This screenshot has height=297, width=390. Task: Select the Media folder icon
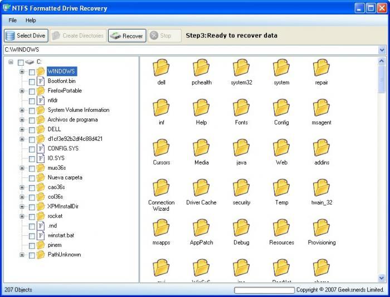tap(201, 148)
